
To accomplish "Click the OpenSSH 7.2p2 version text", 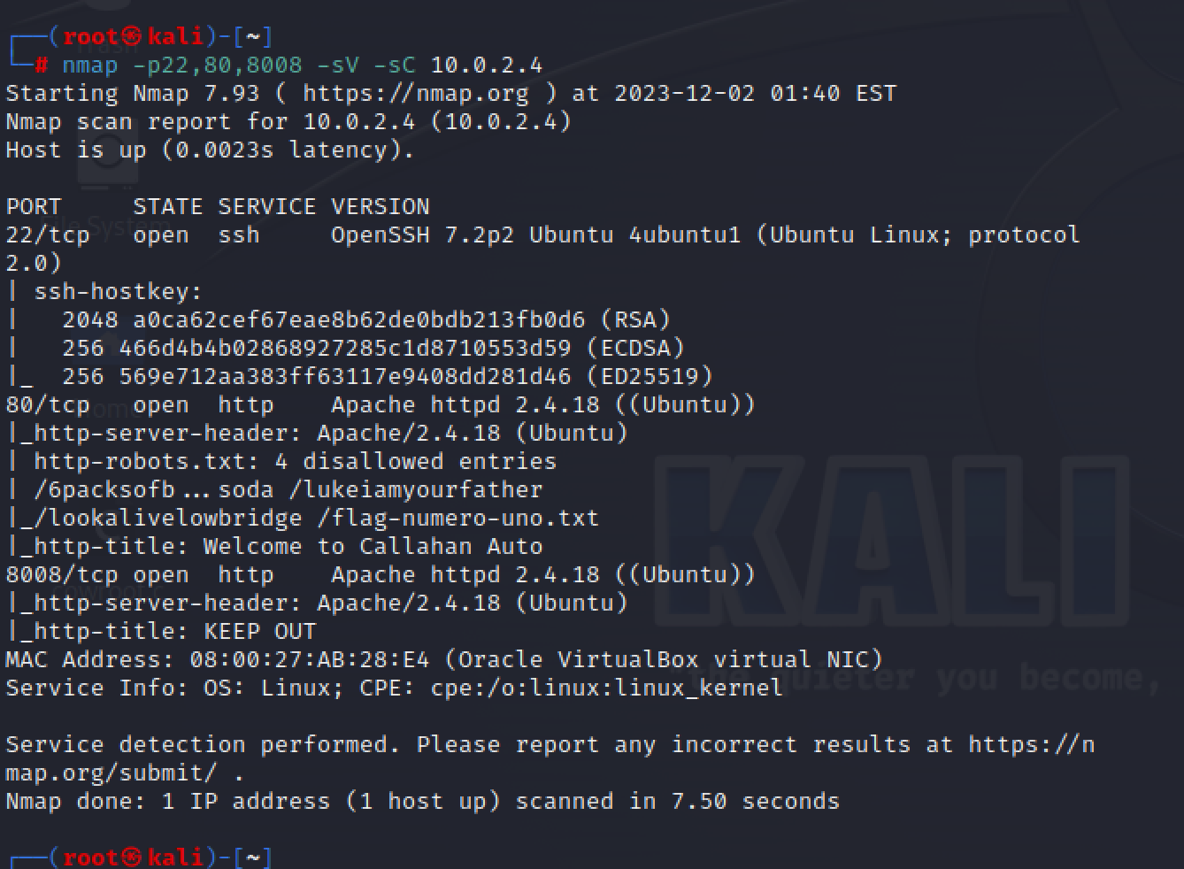I will pos(422,235).
